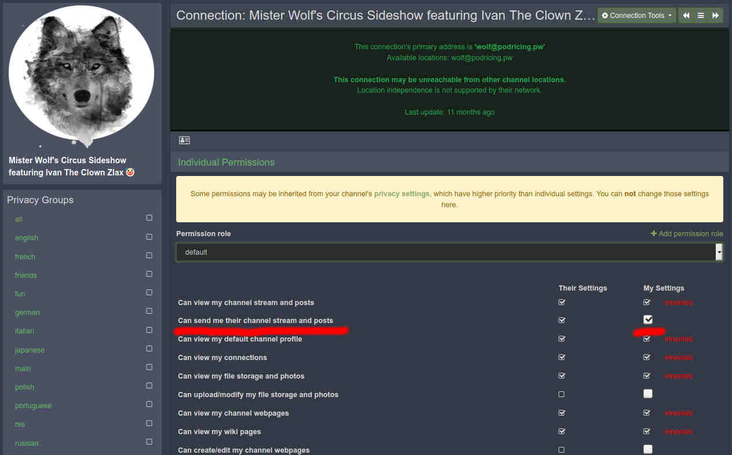Tick the 'all' privacy group checkbox
The image size is (732, 455).
(149, 218)
